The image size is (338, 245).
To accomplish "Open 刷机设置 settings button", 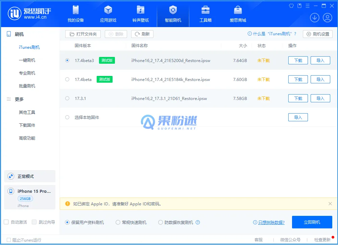I will pos(318,34).
